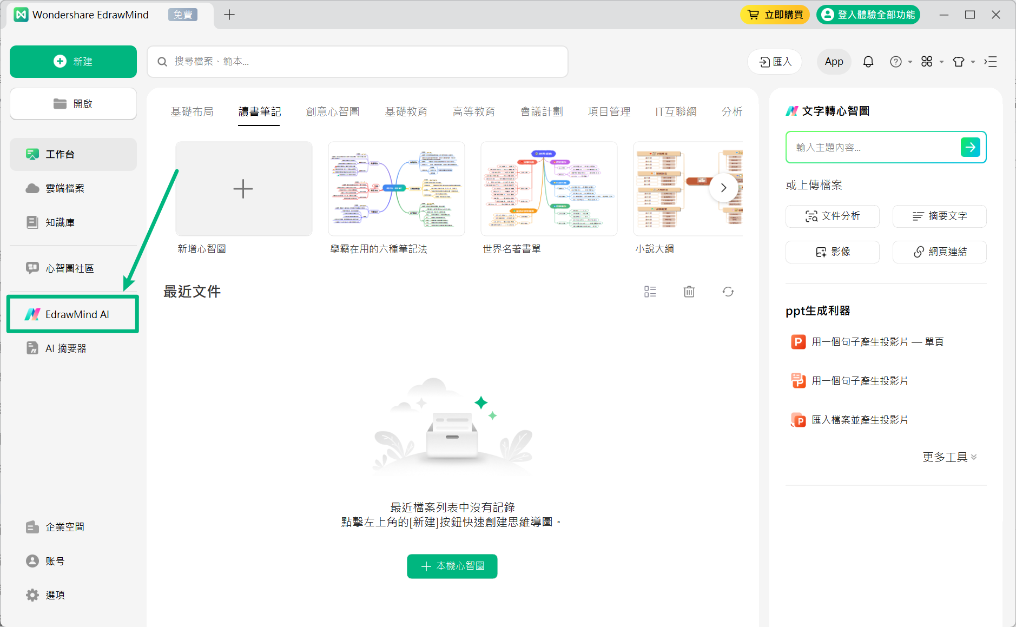This screenshot has height=627, width=1016.
Task: Open the skin shirt icon
Action: point(959,62)
